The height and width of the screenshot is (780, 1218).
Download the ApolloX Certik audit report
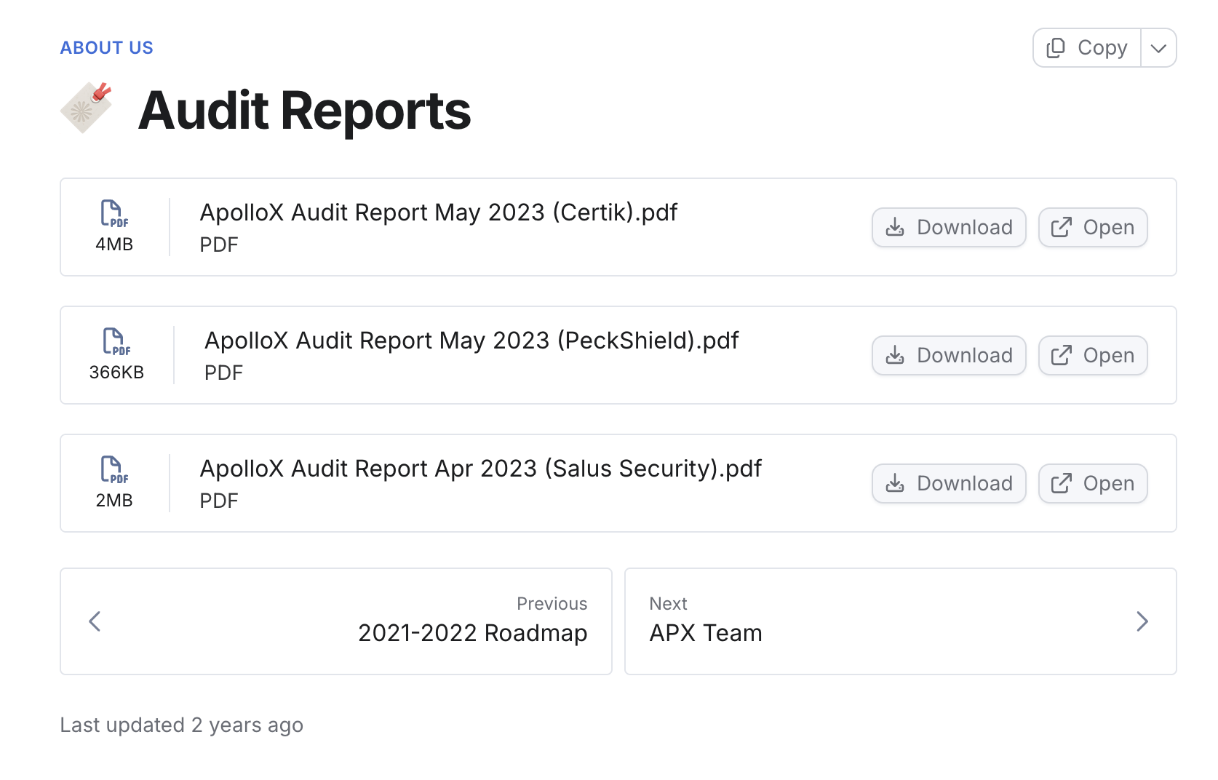pos(948,227)
